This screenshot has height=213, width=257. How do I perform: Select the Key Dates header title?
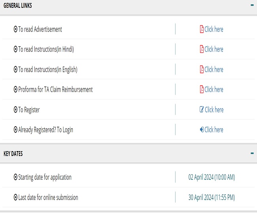click(x=13, y=154)
